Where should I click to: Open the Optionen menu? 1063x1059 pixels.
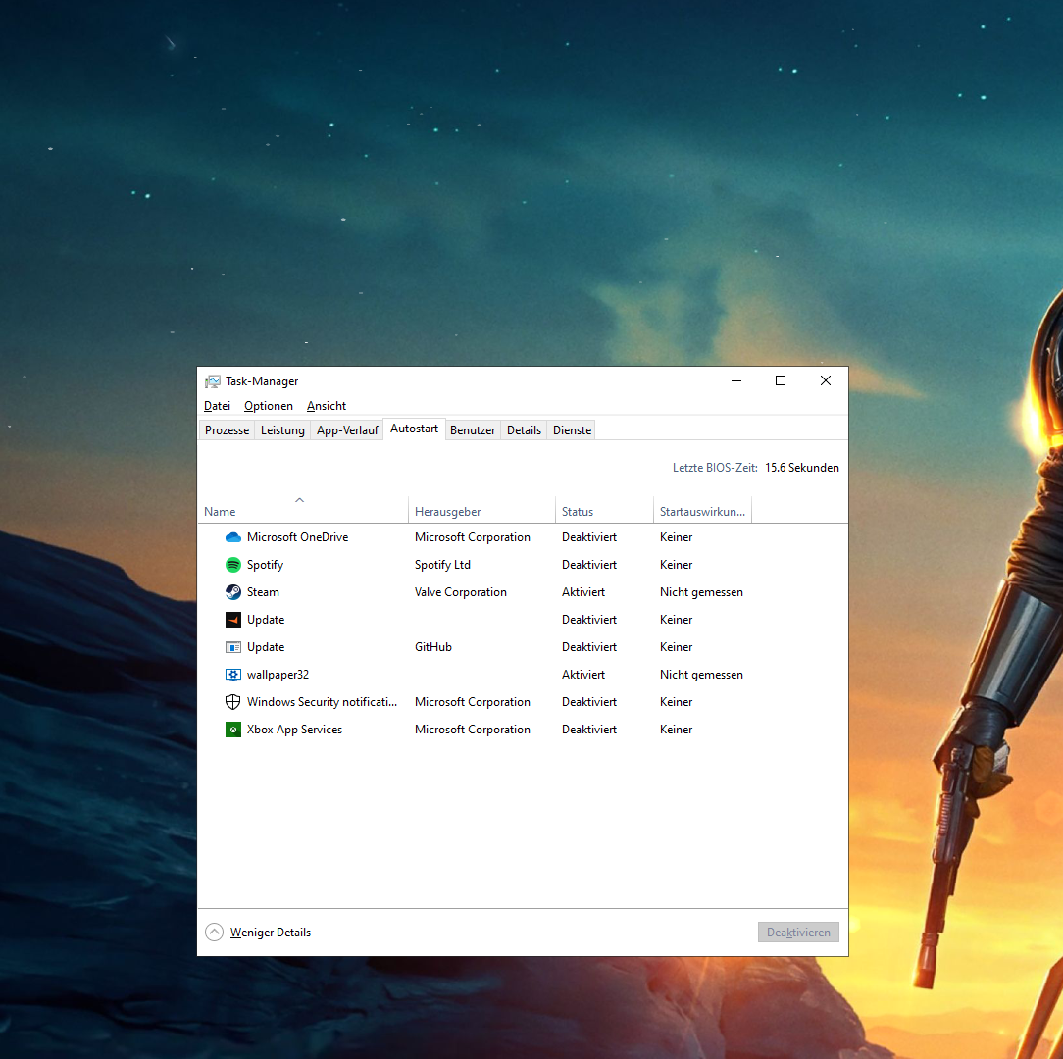269,406
